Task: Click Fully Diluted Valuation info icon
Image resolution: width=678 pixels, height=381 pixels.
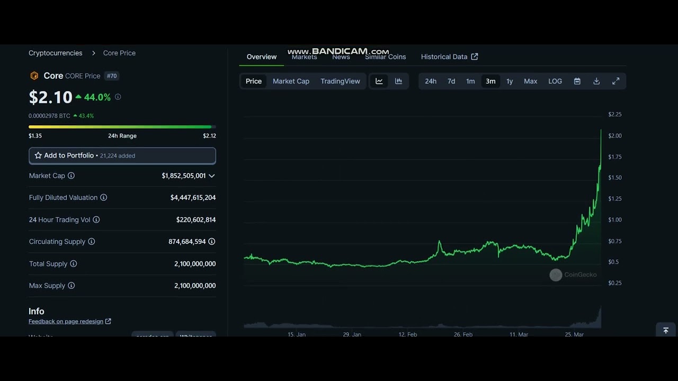Action: 104,197
